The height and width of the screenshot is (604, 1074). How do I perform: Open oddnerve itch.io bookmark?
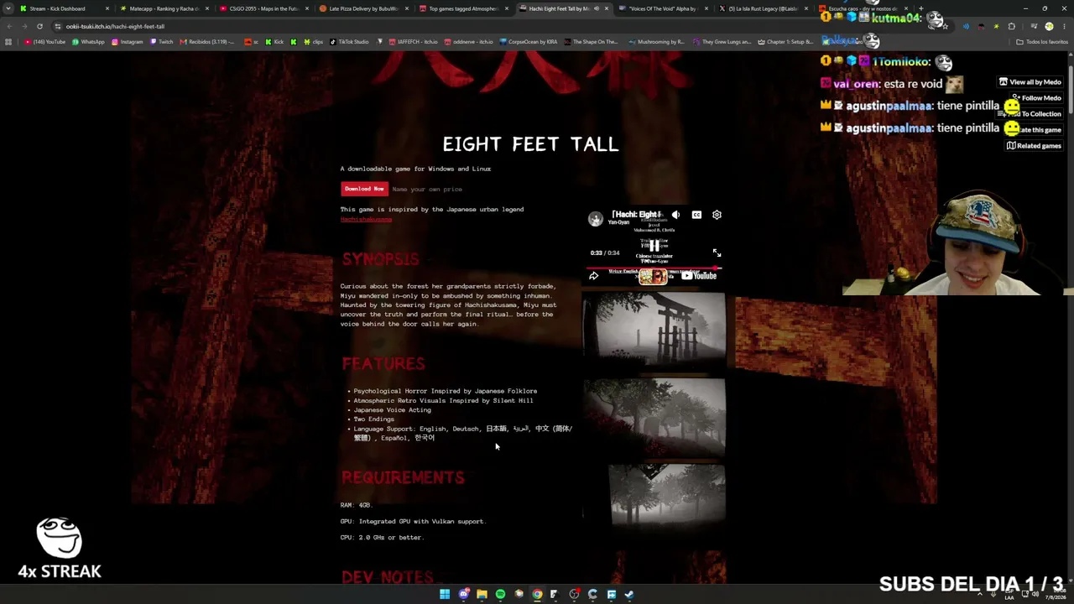coord(470,42)
